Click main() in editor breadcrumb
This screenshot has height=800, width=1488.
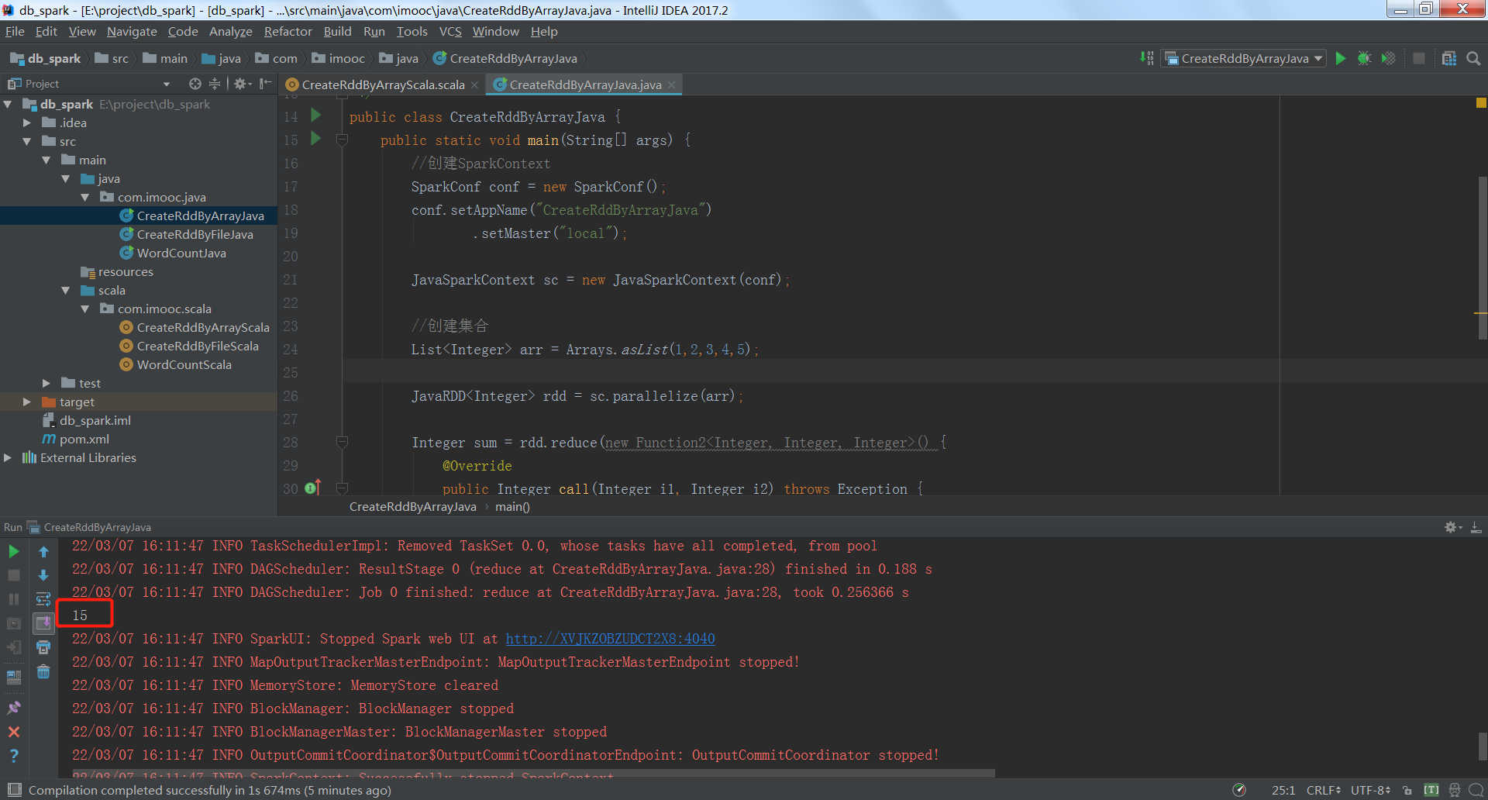click(512, 507)
